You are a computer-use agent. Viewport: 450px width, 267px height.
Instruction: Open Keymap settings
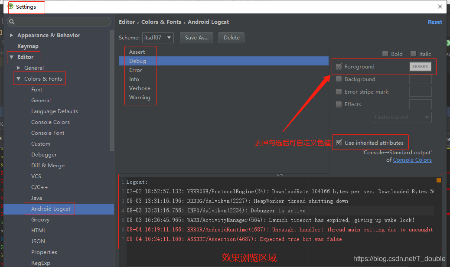pos(28,46)
